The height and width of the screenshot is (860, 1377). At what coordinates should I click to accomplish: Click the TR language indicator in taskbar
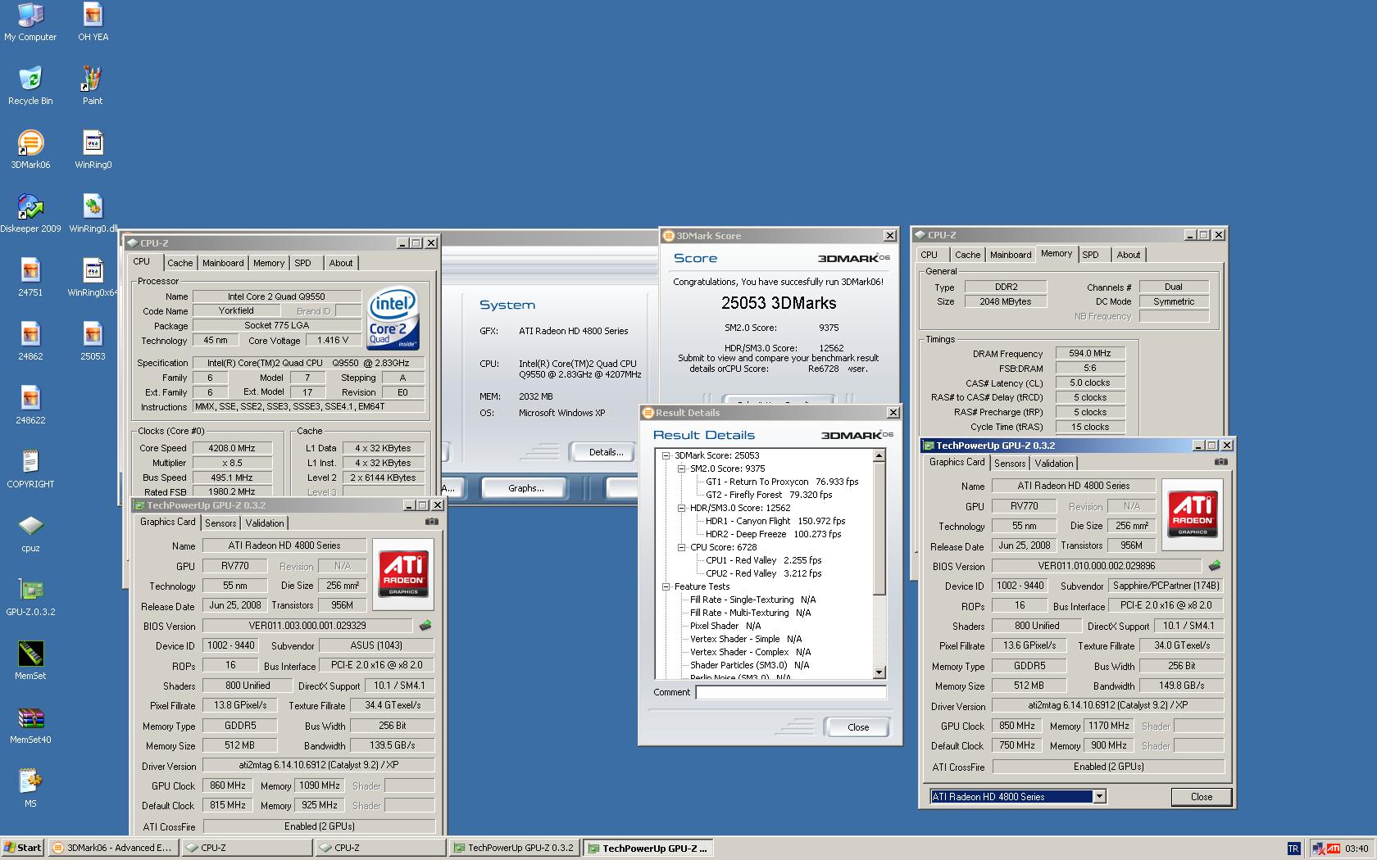(1293, 849)
